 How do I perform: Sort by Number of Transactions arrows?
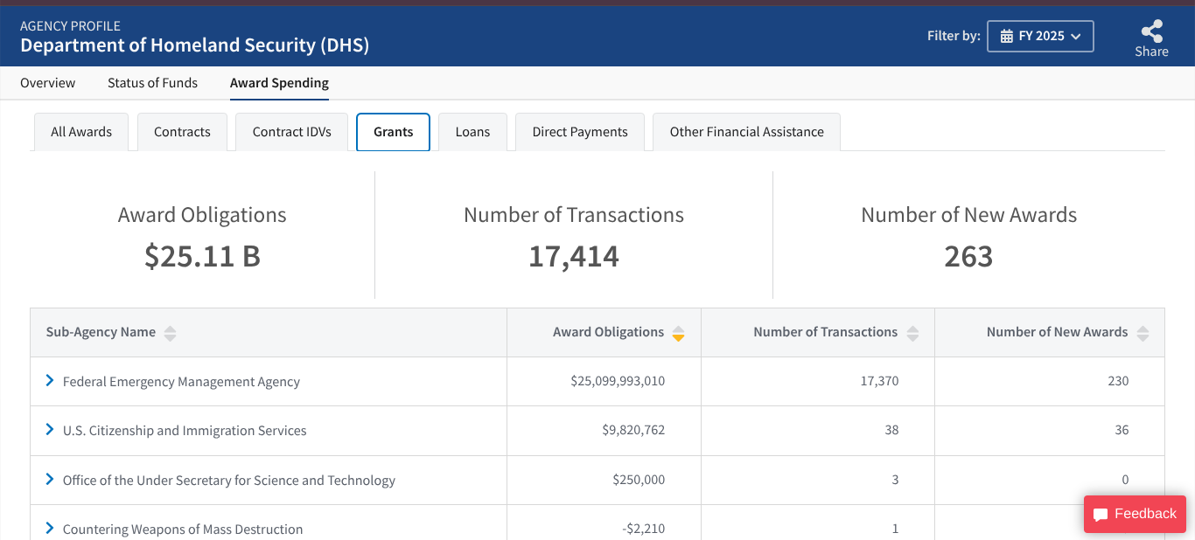click(x=912, y=333)
